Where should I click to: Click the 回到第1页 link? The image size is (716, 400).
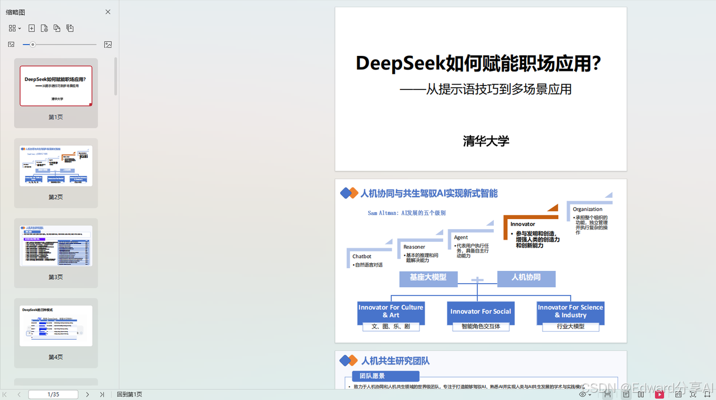click(x=129, y=394)
